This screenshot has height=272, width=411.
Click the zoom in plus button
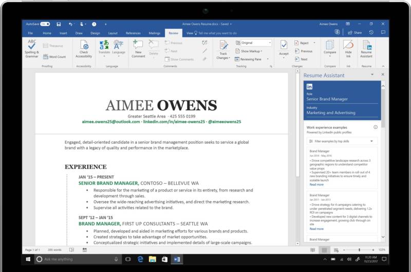click(x=373, y=250)
